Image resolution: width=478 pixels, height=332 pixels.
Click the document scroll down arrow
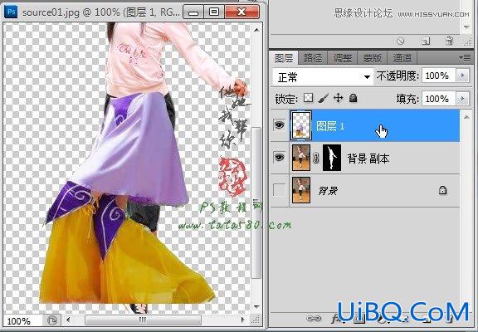tap(256, 306)
